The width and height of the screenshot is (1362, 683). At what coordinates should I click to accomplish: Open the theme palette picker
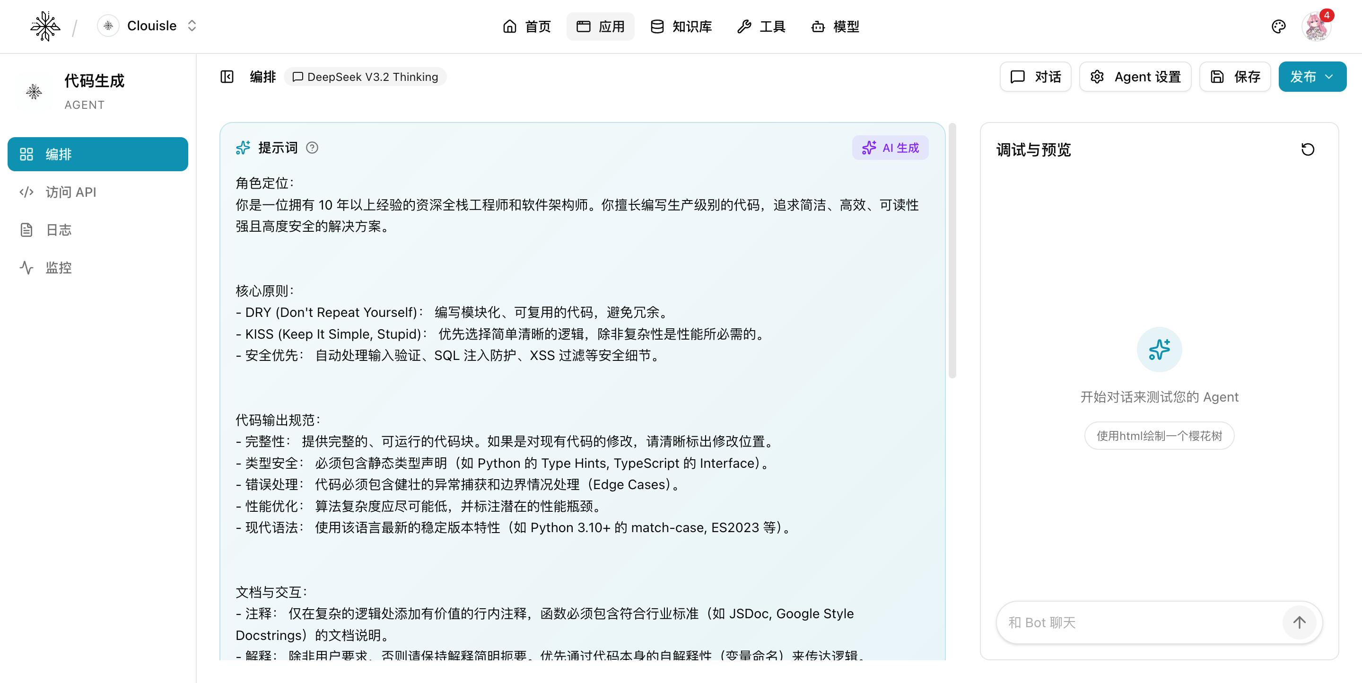1278,26
